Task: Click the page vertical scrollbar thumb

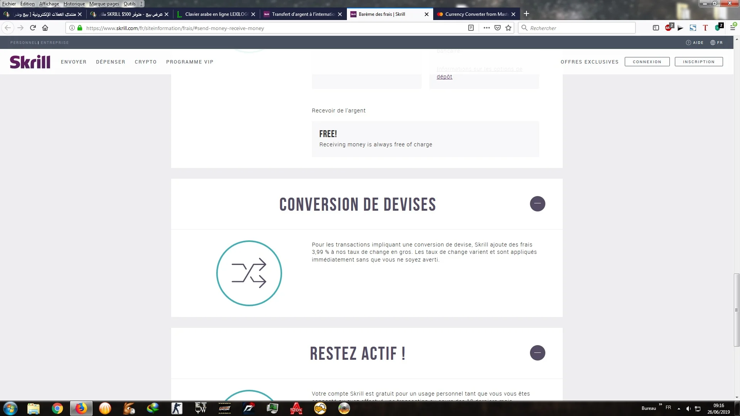Action: click(737, 310)
